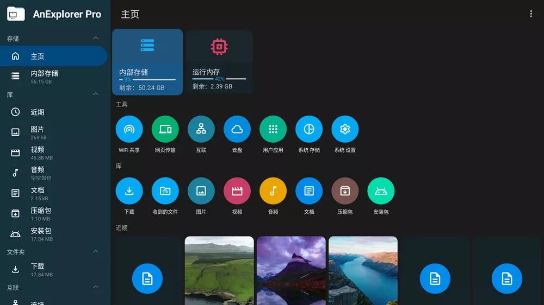The height and width of the screenshot is (305, 544).
Task: Open 图片 269 kB sidebar entry
Action: 53,132
